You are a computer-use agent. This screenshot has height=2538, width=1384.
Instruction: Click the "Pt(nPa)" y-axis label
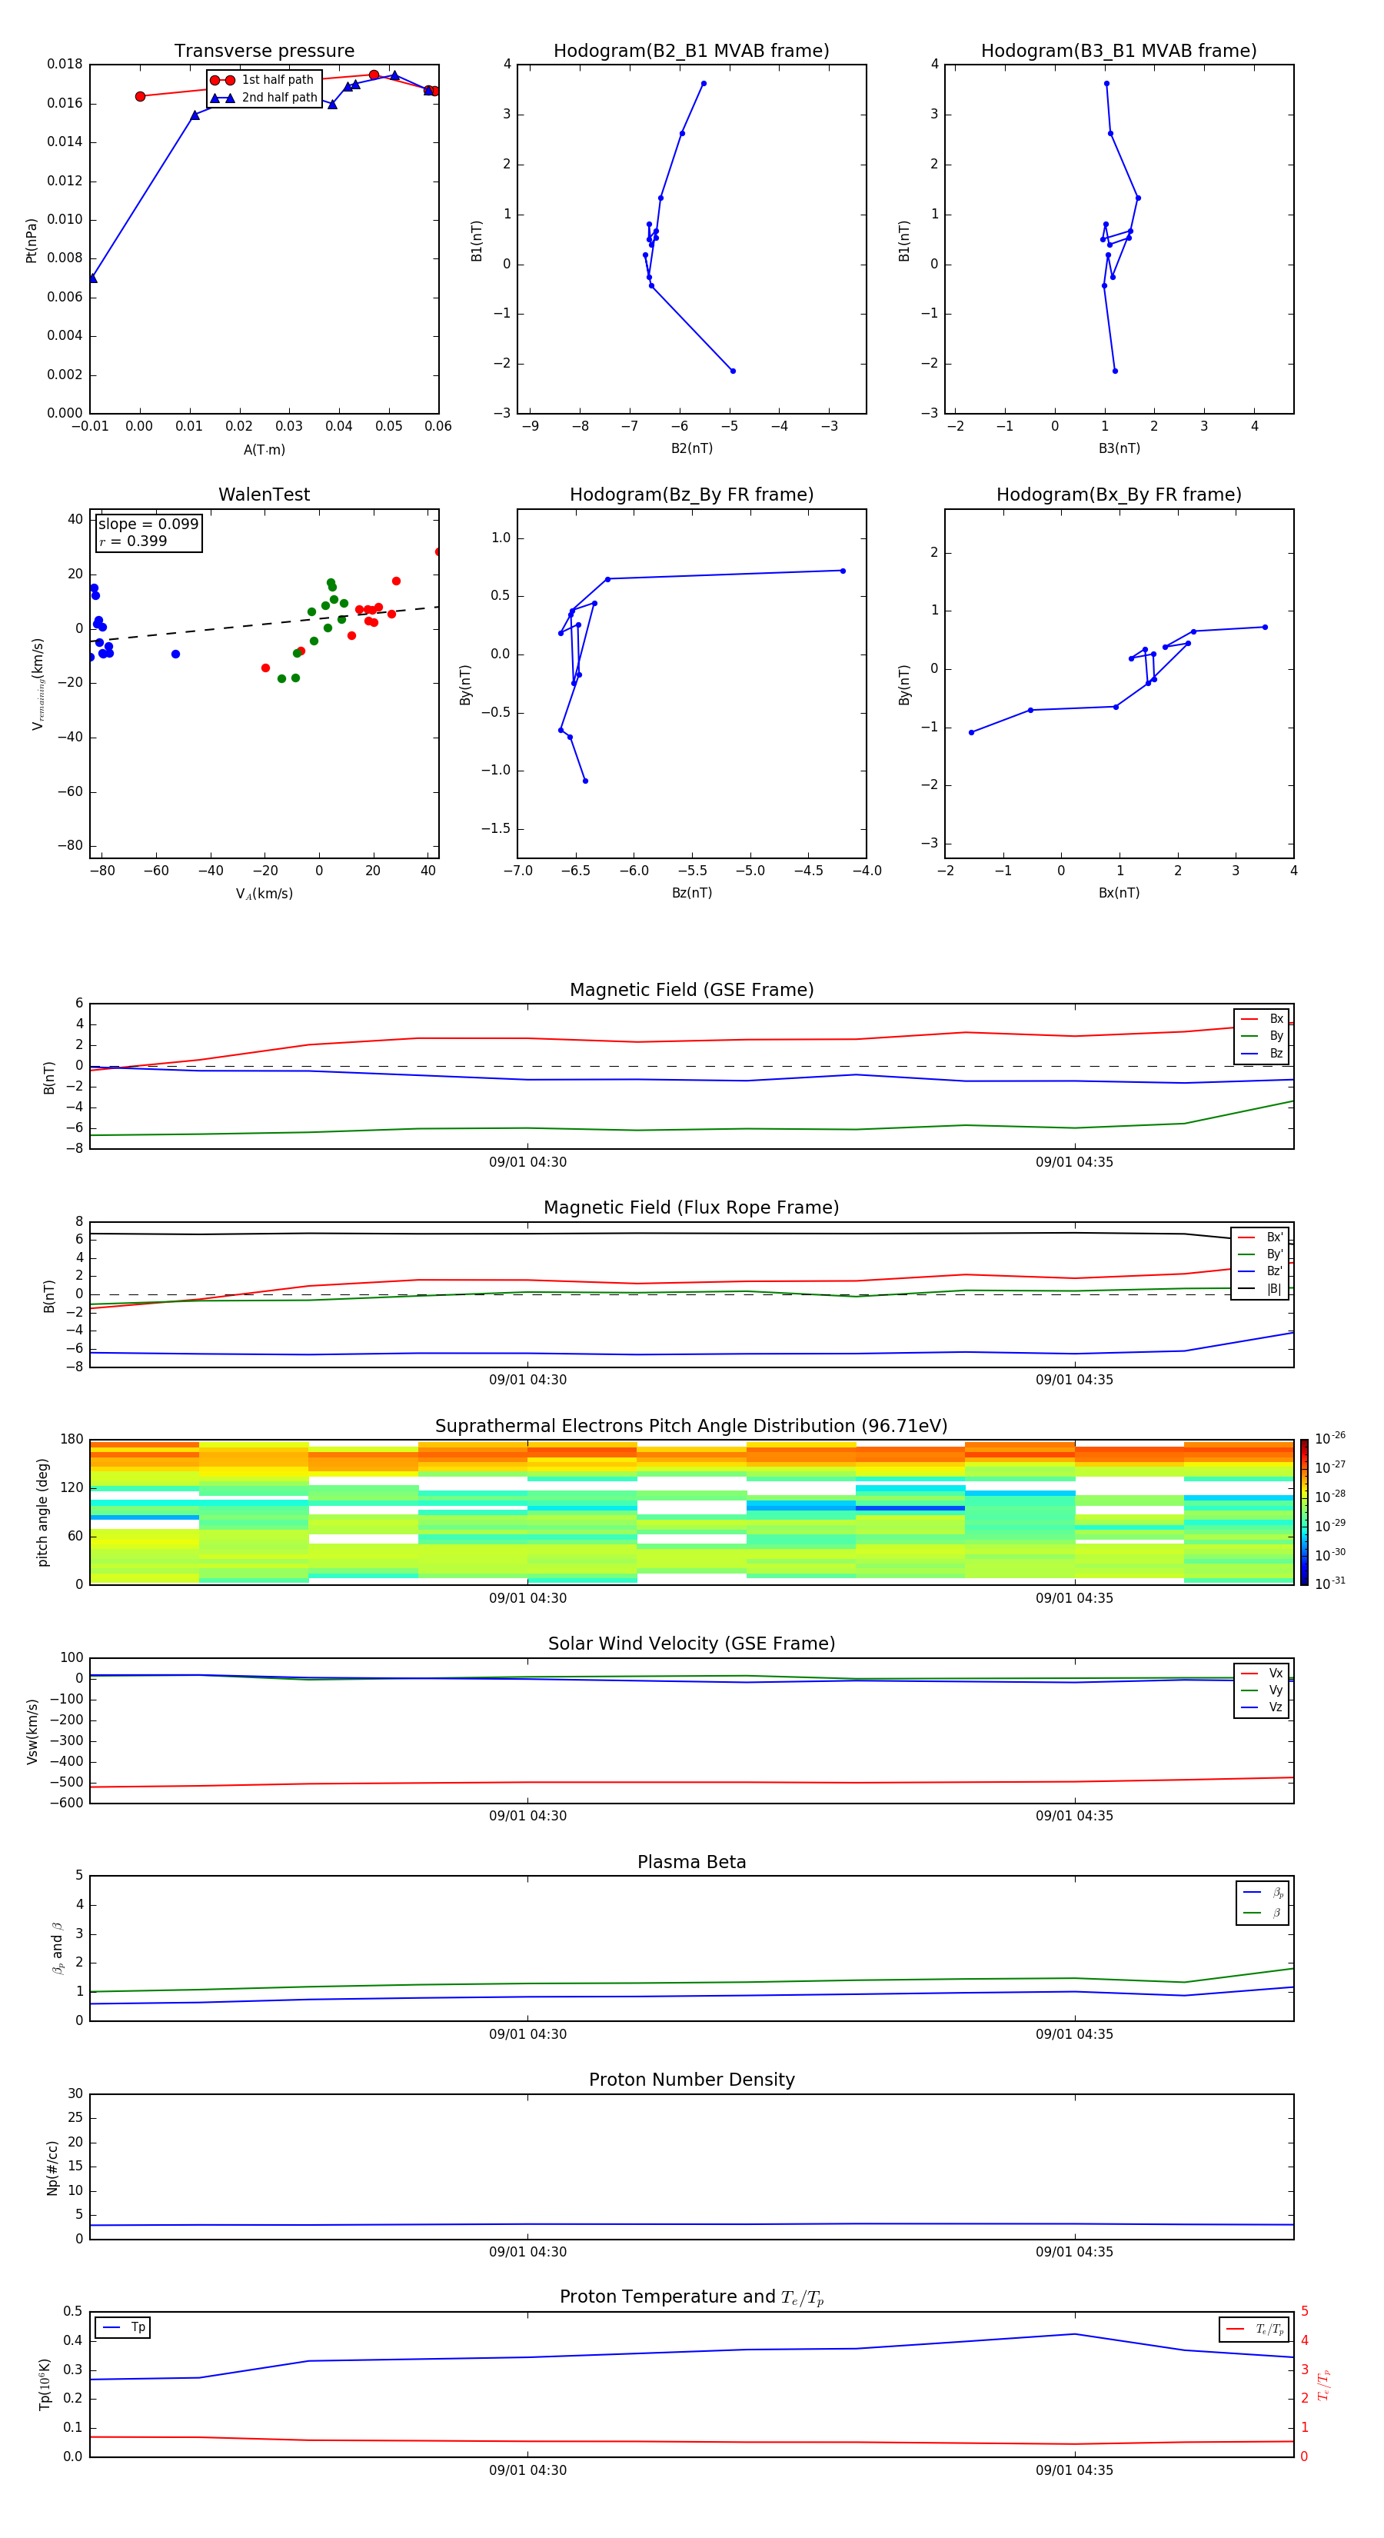point(32,241)
